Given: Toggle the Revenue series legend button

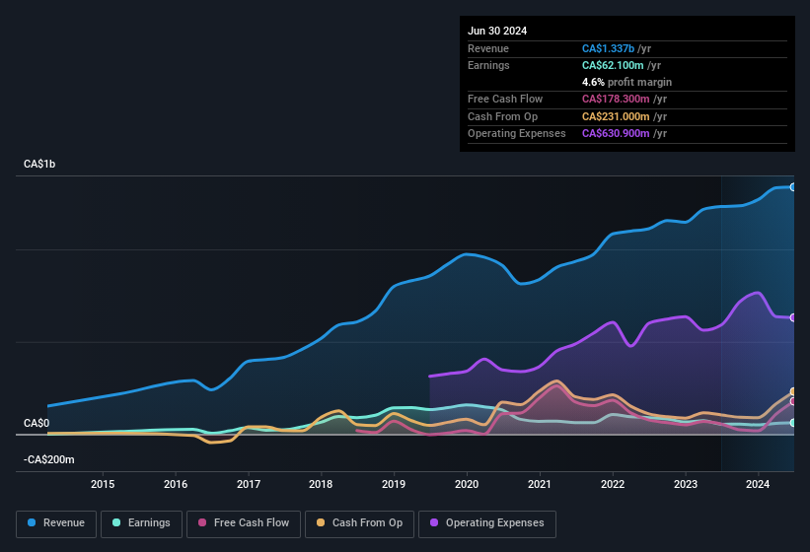Looking at the screenshot, I should [56, 523].
